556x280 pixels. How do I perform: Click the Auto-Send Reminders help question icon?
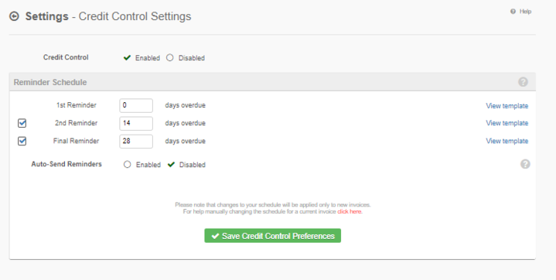525,164
